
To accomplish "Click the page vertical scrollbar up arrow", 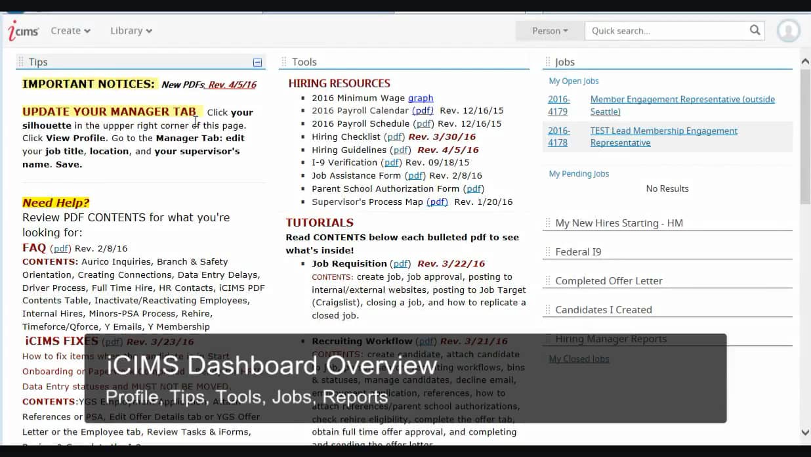I will [x=805, y=62].
